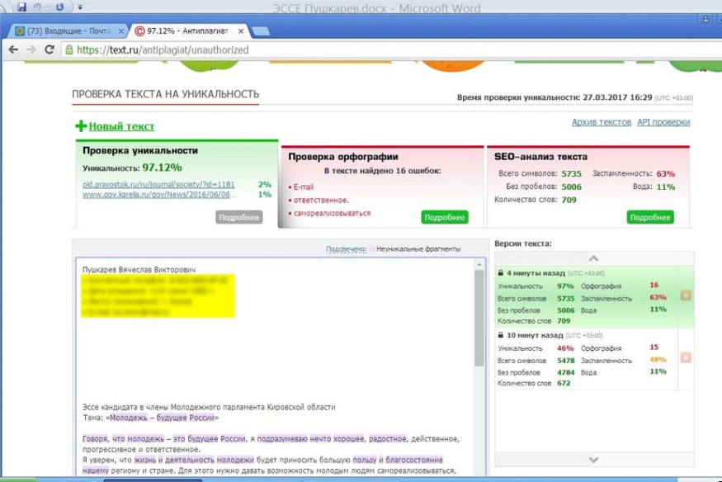The image size is (722, 482).
Task: Open the old.pravostok.ru source link
Action: pos(158,184)
